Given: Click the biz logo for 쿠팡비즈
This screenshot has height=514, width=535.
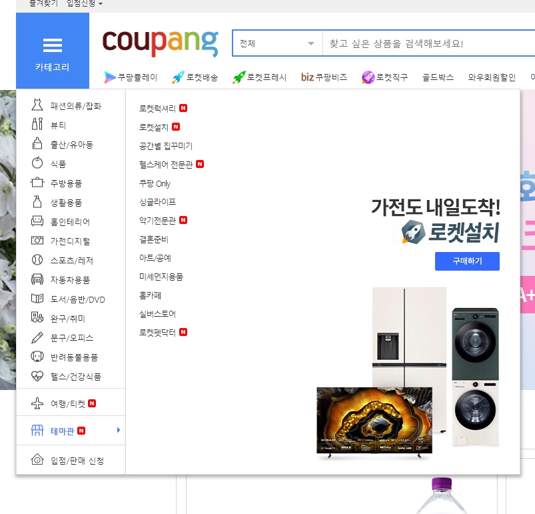Looking at the screenshot, I should click(307, 77).
